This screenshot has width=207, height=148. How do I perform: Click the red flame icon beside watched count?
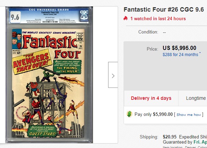point(126,18)
